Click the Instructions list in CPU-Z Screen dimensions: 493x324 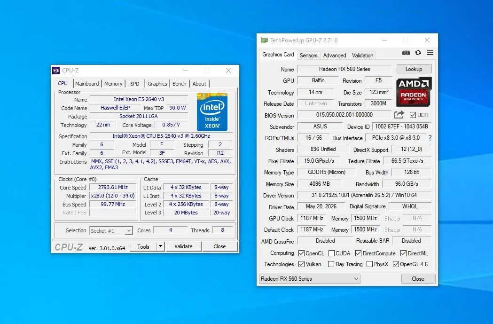coord(161,165)
